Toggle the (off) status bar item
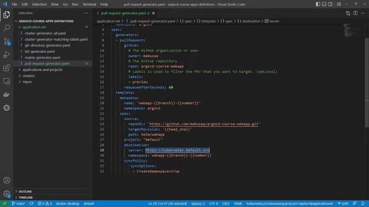 pos(343,204)
